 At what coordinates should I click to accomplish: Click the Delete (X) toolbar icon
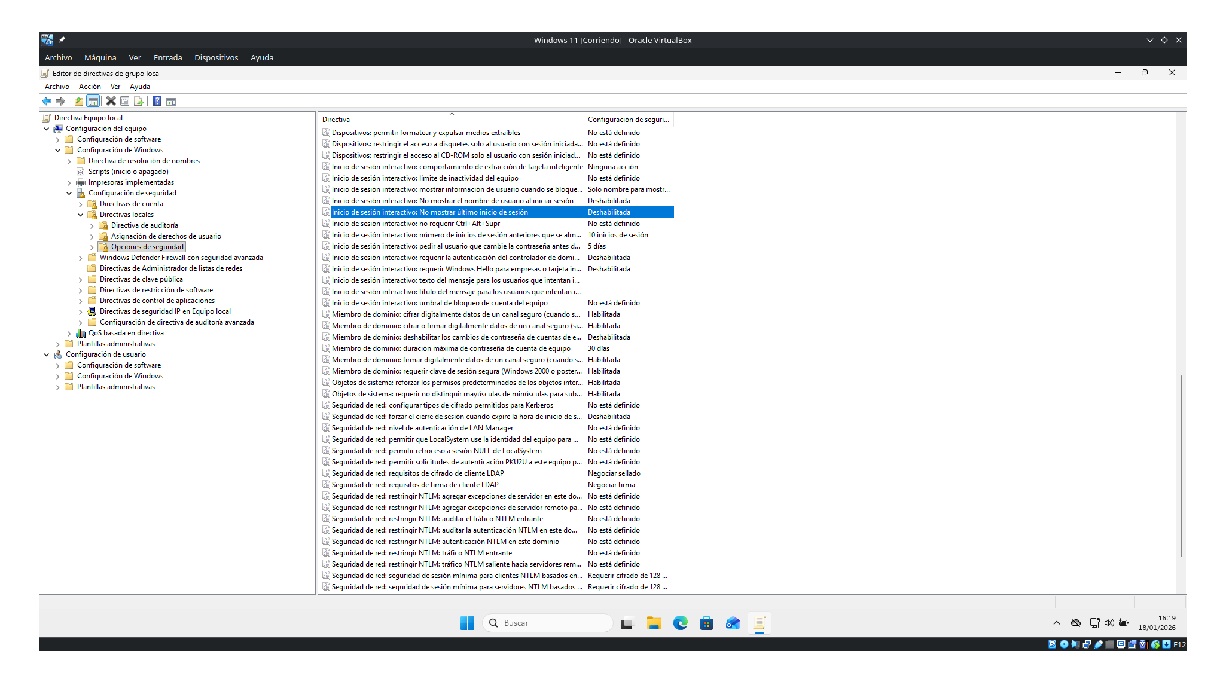tap(111, 102)
